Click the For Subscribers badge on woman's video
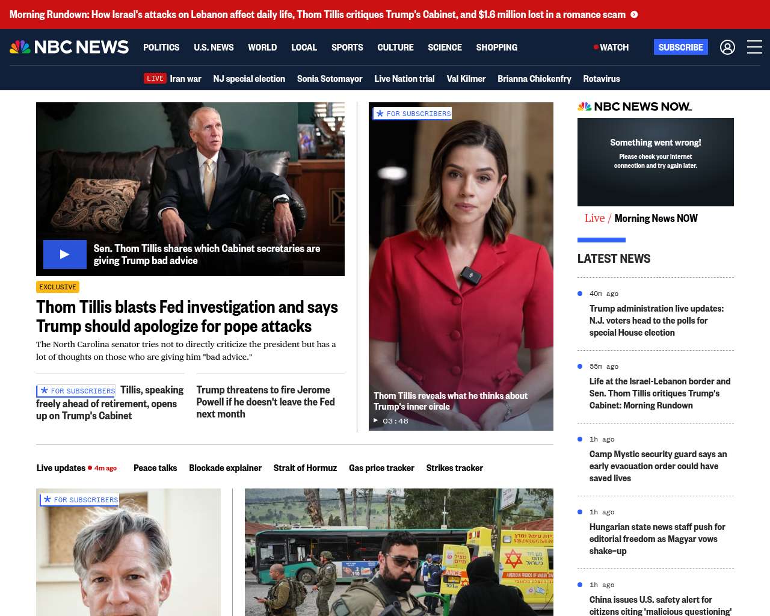This screenshot has width=770, height=616. [x=413, y=114]
